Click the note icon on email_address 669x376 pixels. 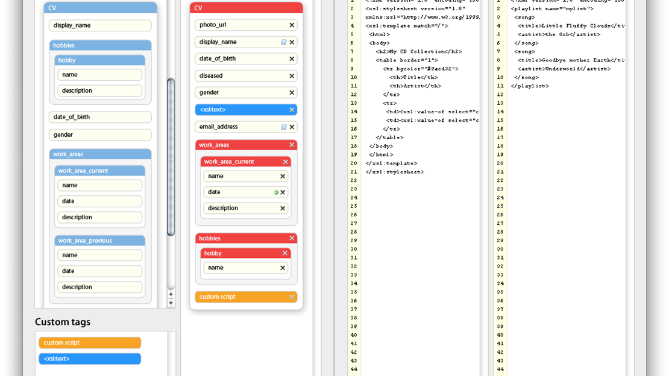click(284, 127)
